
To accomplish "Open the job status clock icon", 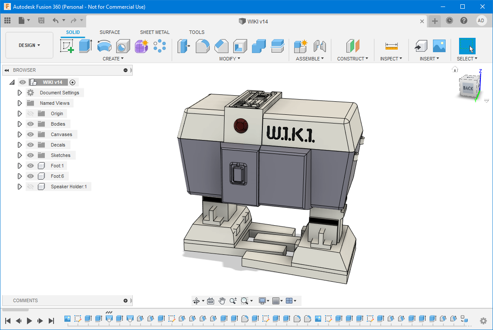I will click(449, 21).
